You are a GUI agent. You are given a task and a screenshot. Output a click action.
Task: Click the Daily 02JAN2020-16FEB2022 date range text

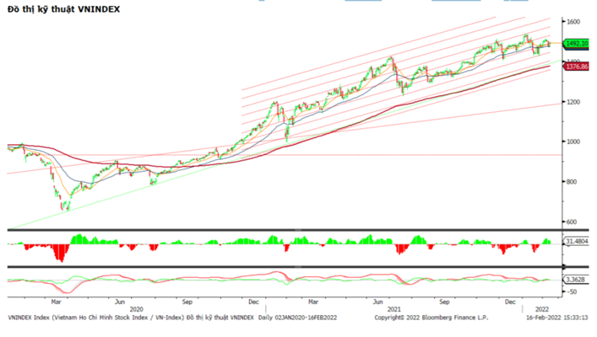click(297, 318)
